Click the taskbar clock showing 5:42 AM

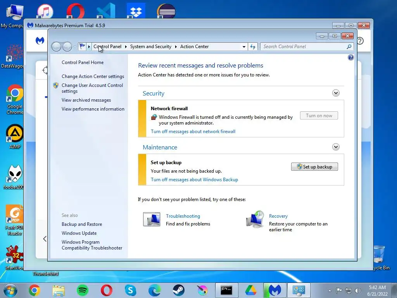[x=377, y=291]
